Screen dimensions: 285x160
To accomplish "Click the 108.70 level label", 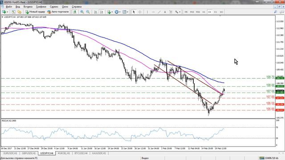I will coord(270,77).
